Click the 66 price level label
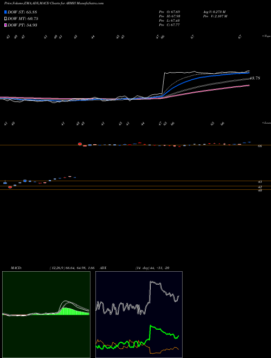 260,146
